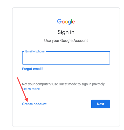Follow the 'Learn more' link
The width and height of the screenshot is (124, 130).
click(31, 89)
